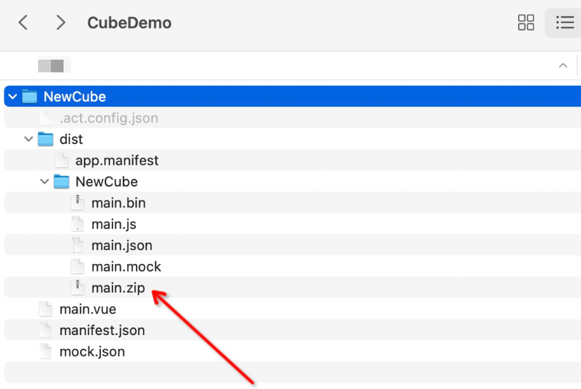
Task: Select the dist folder name
Action: click(x=71, y=140)
